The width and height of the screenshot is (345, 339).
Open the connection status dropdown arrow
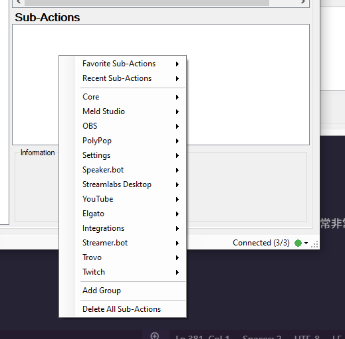[x=306, y=243]
